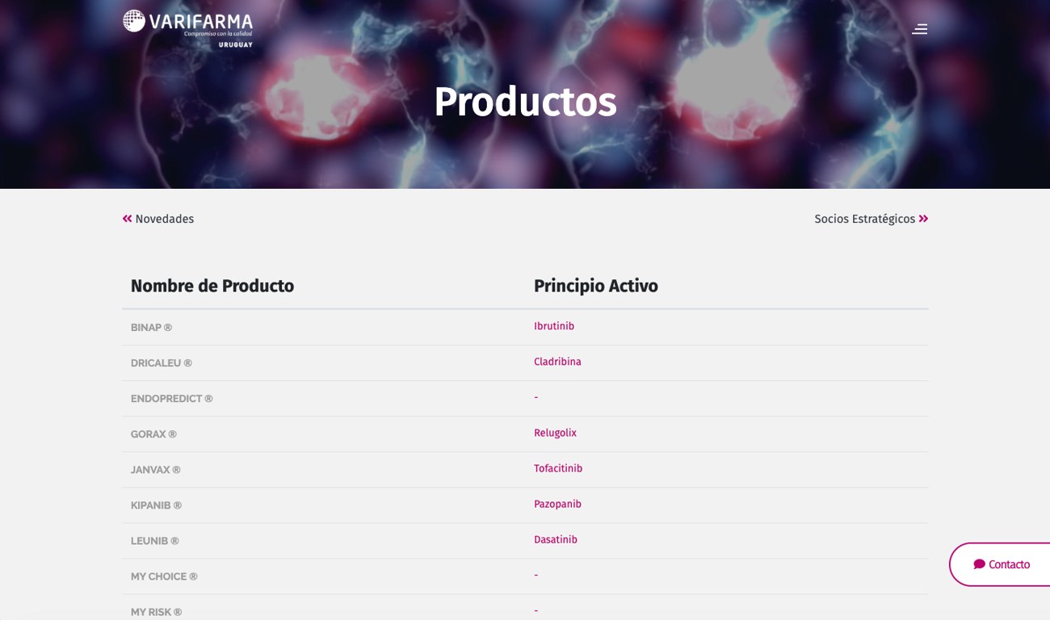Click the GORAX ® product name
Screen dimensions: 1050x620
[x=153, y=434]
